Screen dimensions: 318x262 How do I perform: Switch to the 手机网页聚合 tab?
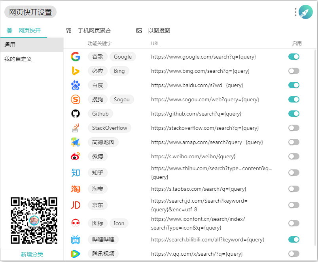point(89,30)
